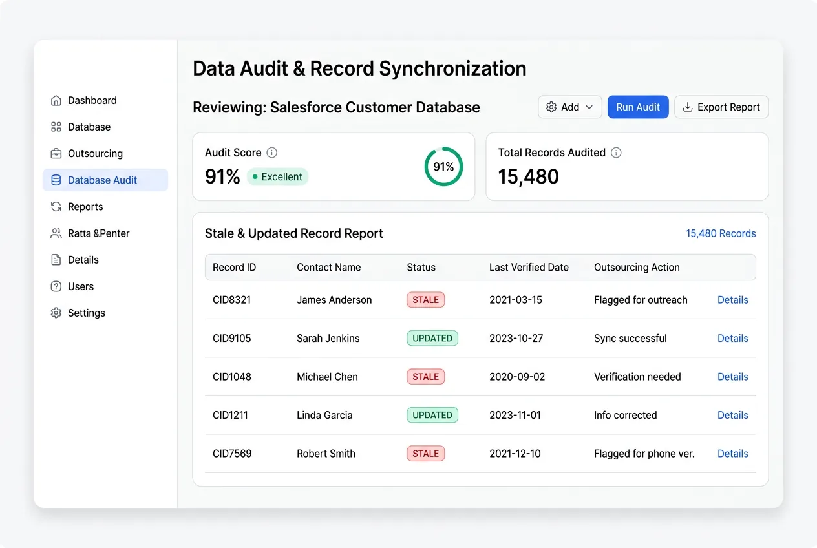Select the Dashboard icon in the sidebar
The height and width of the screenshot is (548, 817).
[57, 100]
